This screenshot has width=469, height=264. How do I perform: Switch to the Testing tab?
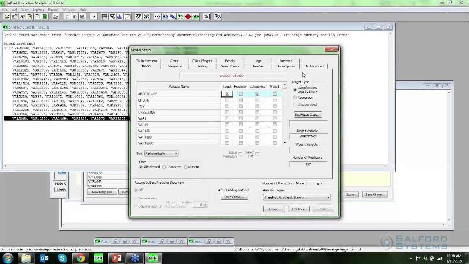pyautogui.click(x=202, y=66)
